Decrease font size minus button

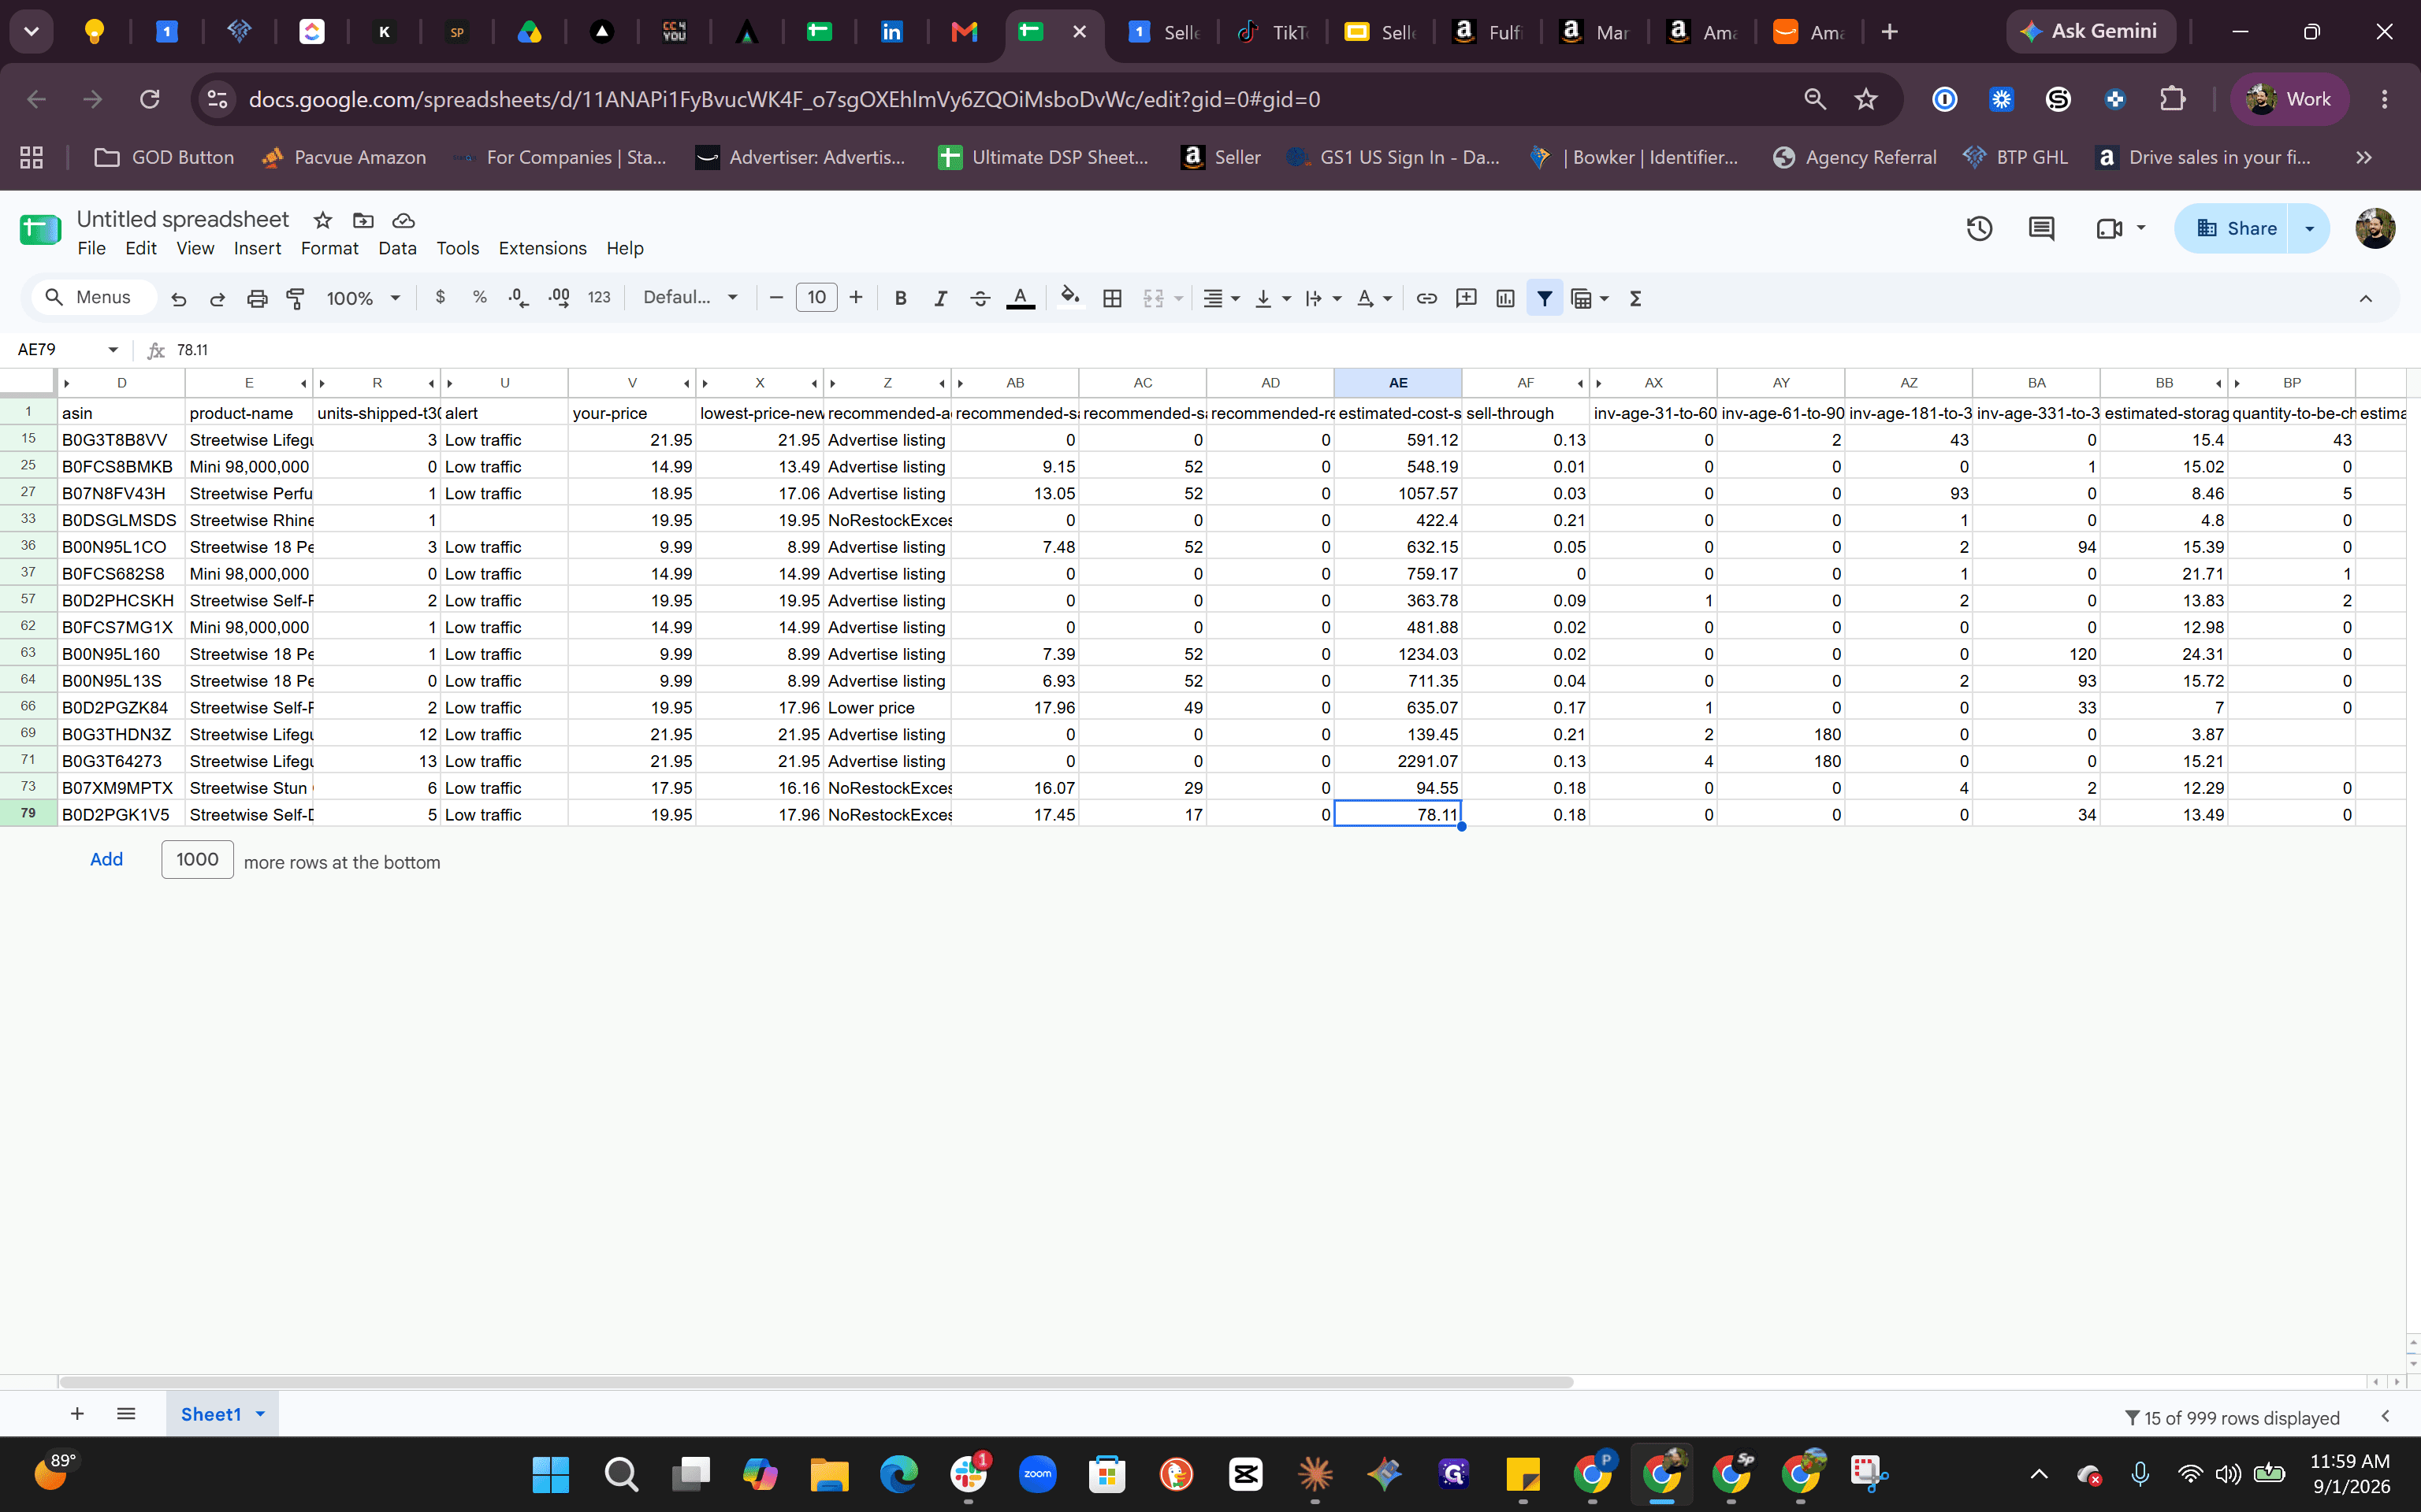tap(775, 298)
